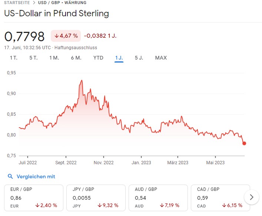Open the JPY / GBP comparison card
This screenshot has width=262, height=216.
[x=96, y=198]
